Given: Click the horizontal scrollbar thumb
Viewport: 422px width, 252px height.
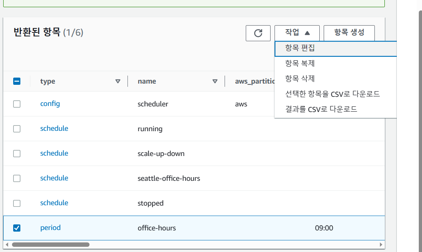Looking at the screenshot, I should (51, 244).
